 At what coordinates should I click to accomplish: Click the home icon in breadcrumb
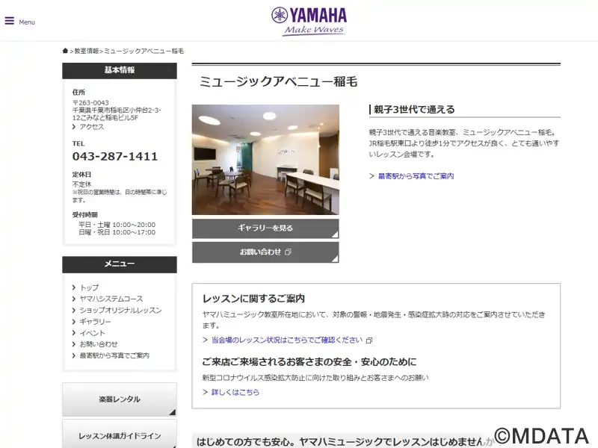click(65, 51)
